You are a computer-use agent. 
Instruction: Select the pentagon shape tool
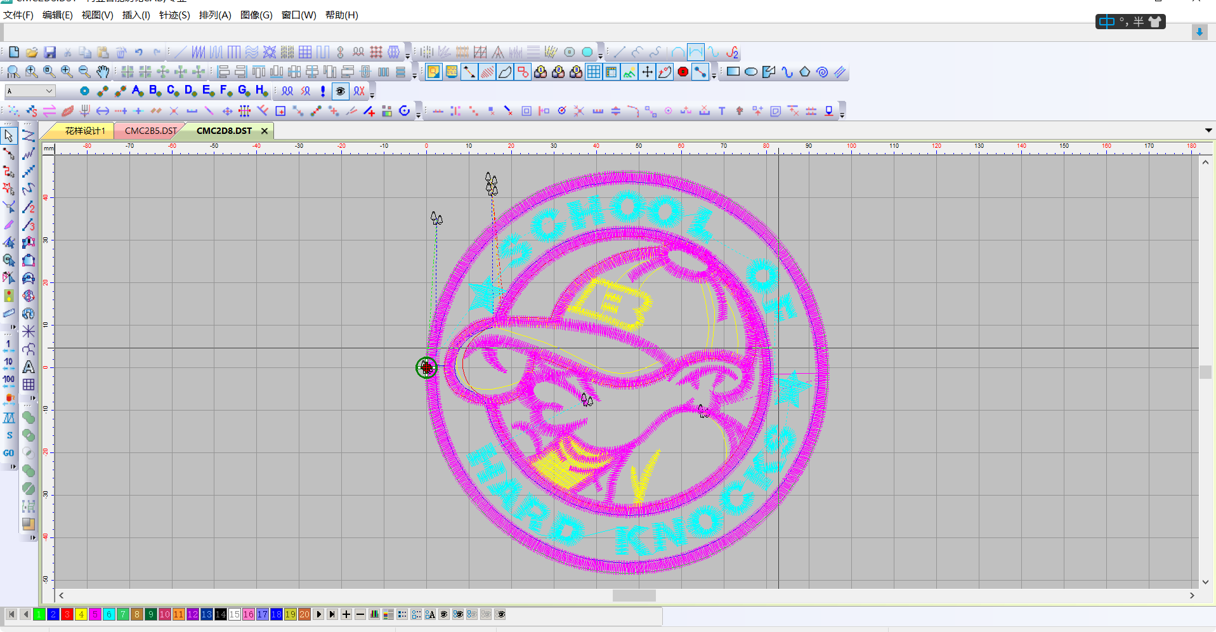(x=804, y=72)
